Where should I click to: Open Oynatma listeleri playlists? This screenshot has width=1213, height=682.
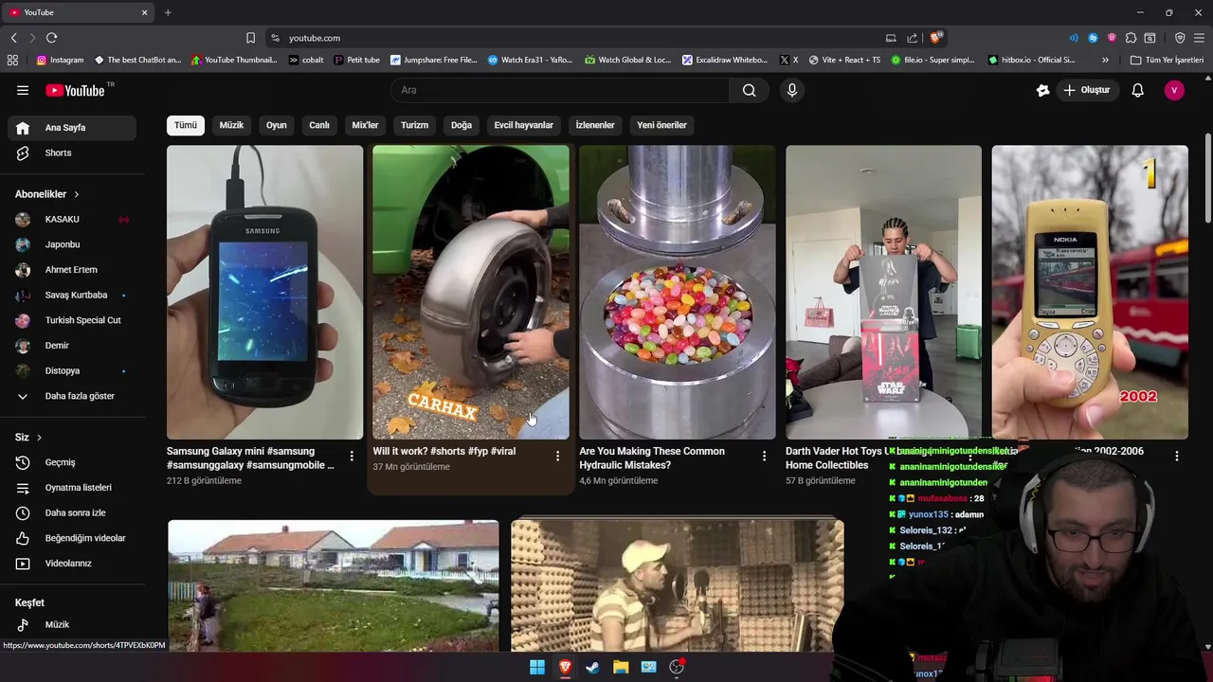(72, 488)
